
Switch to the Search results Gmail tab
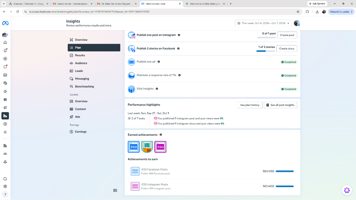(72, 3)
